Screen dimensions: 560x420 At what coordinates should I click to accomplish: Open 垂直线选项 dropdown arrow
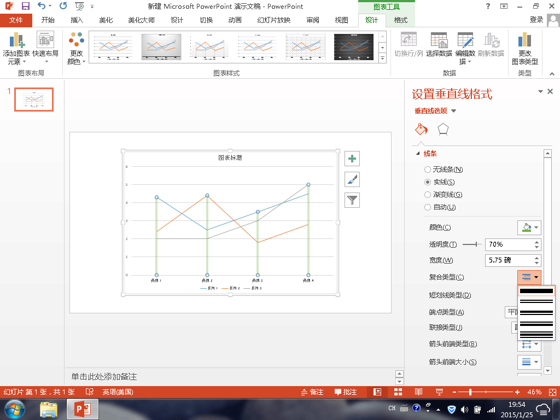click(x=453, y=111)
